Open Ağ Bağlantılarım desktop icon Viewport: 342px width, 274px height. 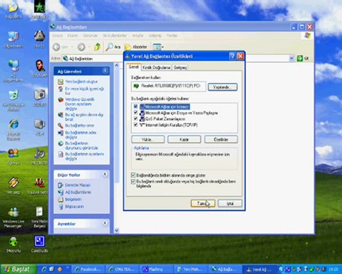pos(13,70)
